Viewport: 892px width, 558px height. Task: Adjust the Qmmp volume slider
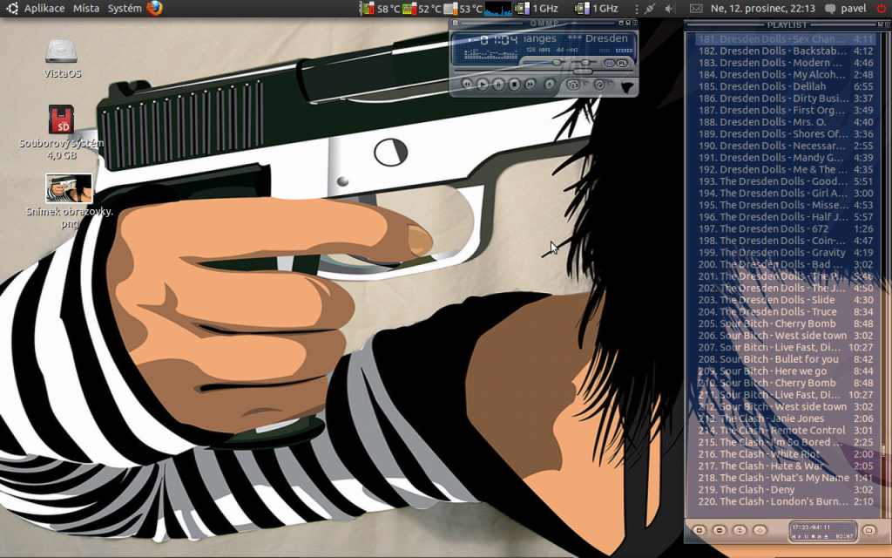tap(557, 62)
